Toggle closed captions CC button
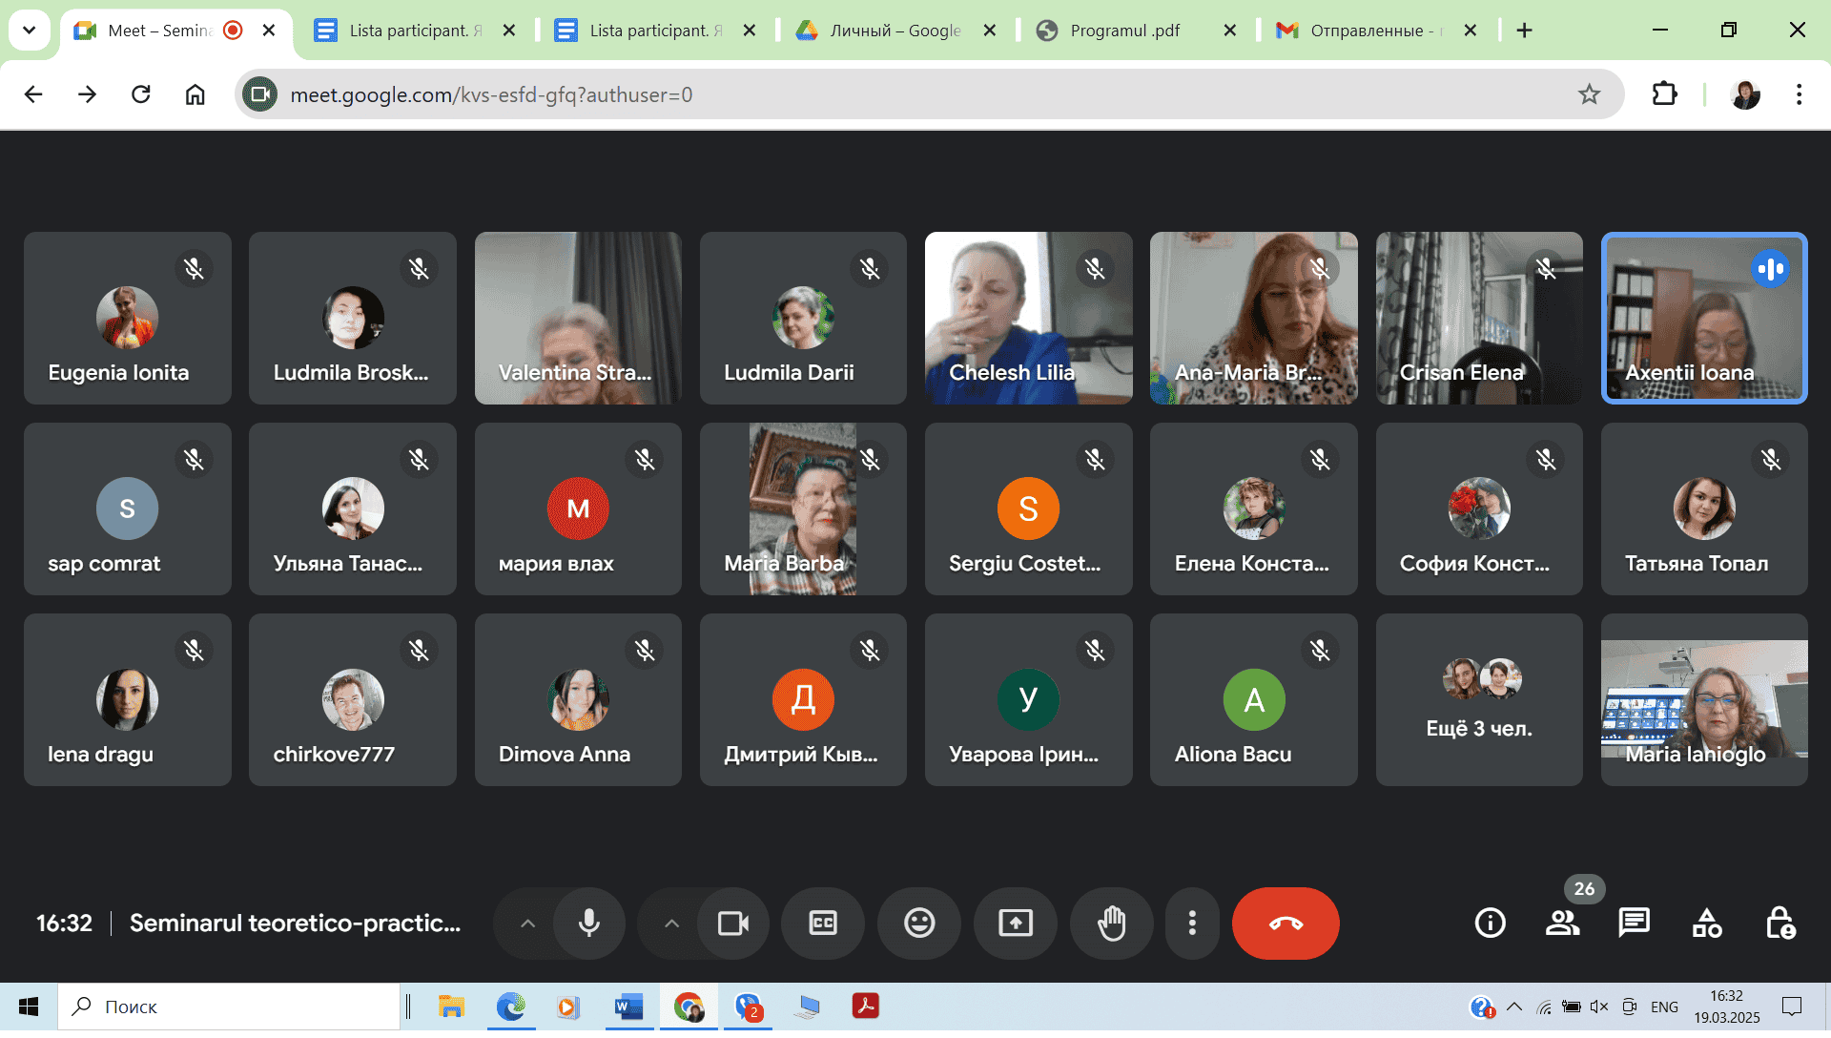Screen dimensions: 1831x1038 822,924
